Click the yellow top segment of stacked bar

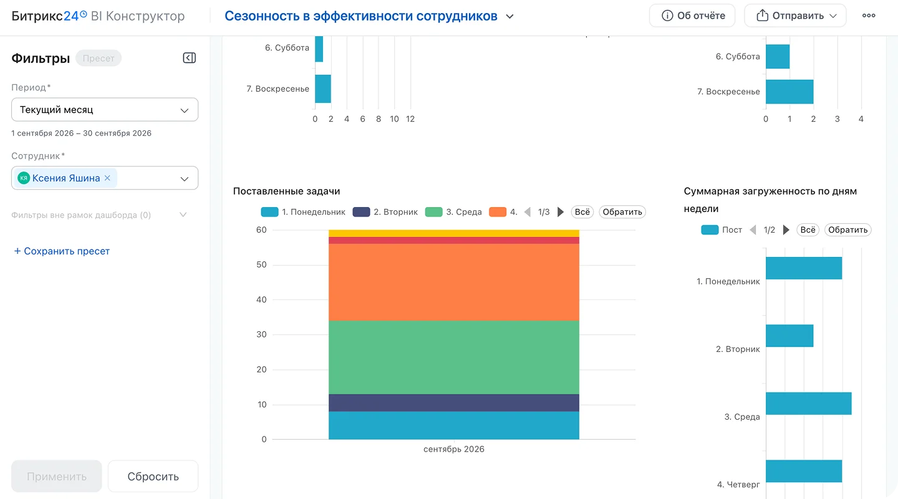[x=454, y=233]
